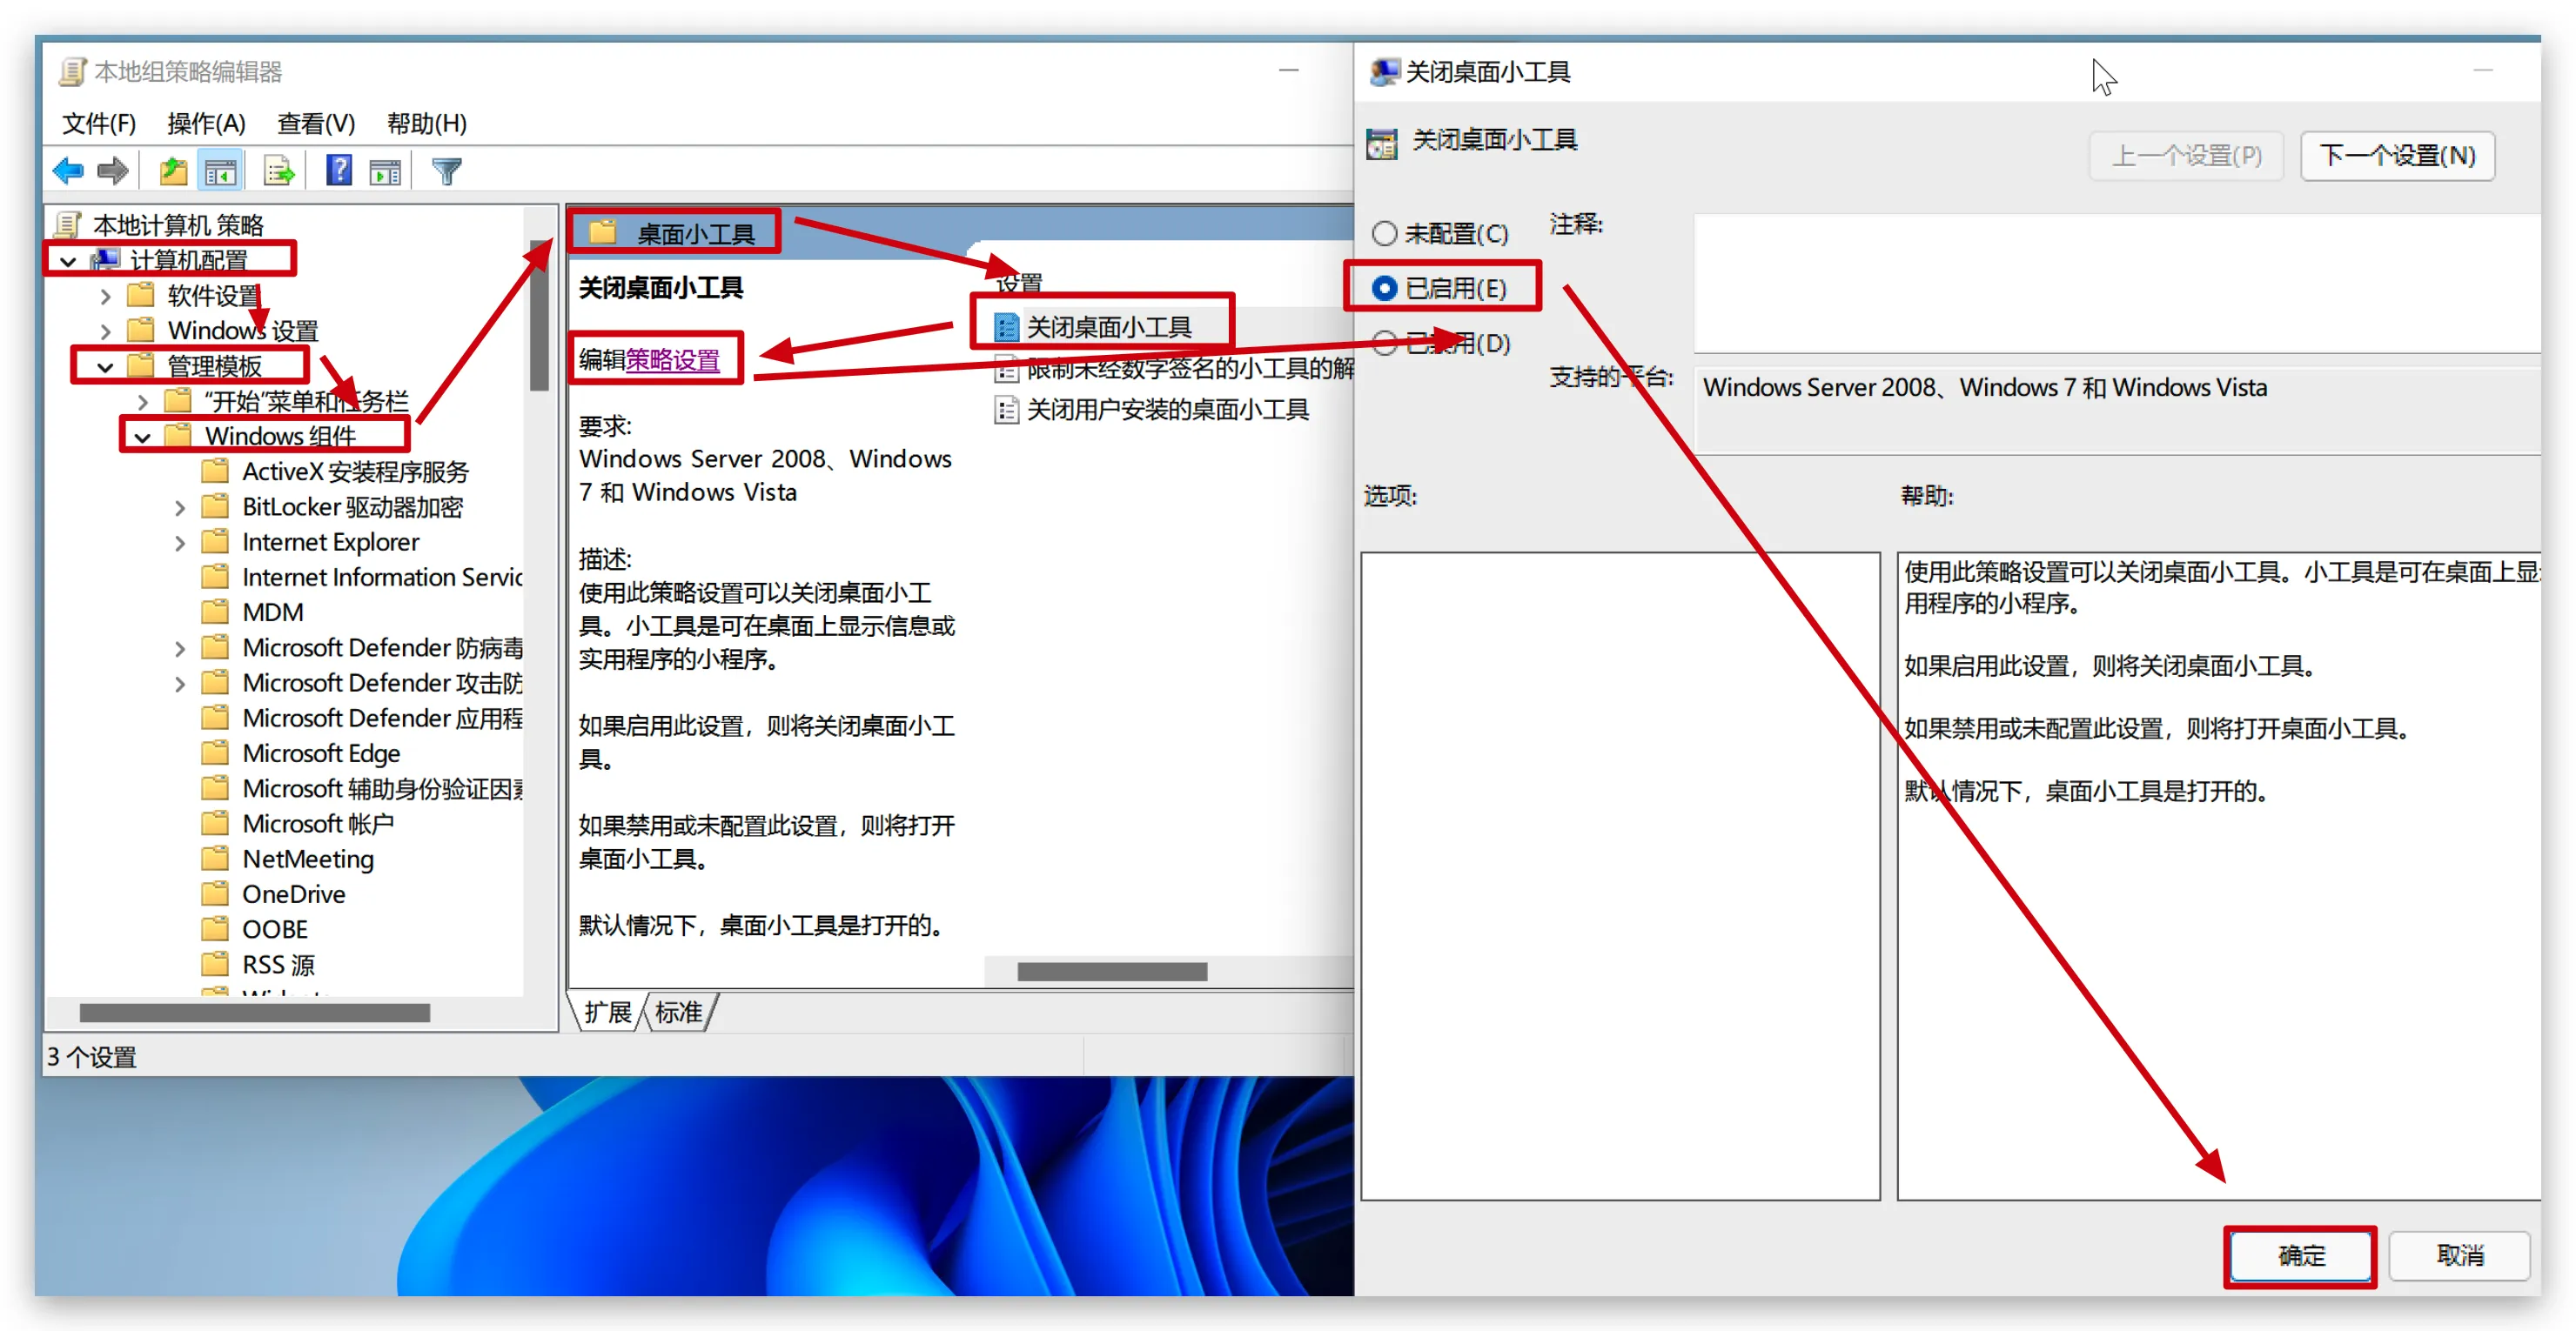Click the NetMeeting folder icon
Viewport: 2576px width, 1331px height.
click(215, 859)
